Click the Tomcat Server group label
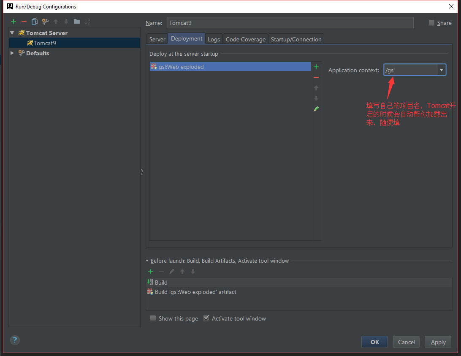This screenshot has width=461, height=356. [47, 33]
